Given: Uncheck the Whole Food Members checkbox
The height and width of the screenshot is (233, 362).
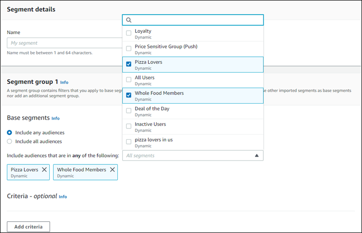Looking at the screenshot, I should (x=129, y=95).
